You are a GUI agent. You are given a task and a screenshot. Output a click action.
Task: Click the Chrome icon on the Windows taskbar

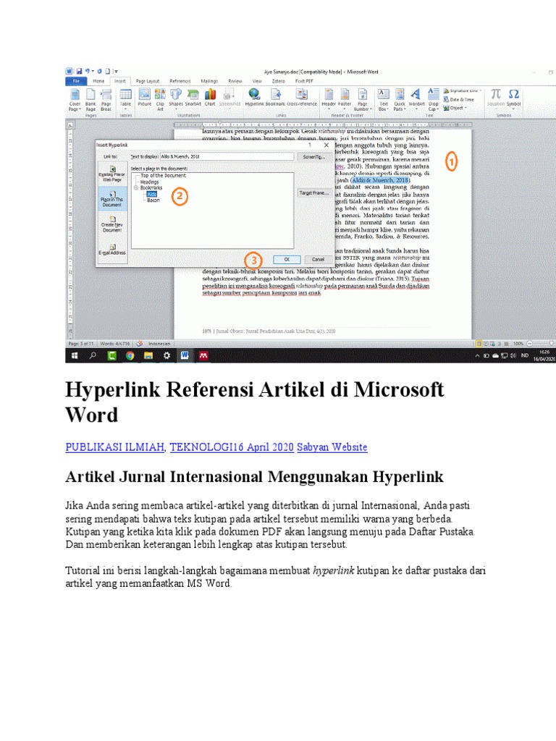(x=130, y=355)
